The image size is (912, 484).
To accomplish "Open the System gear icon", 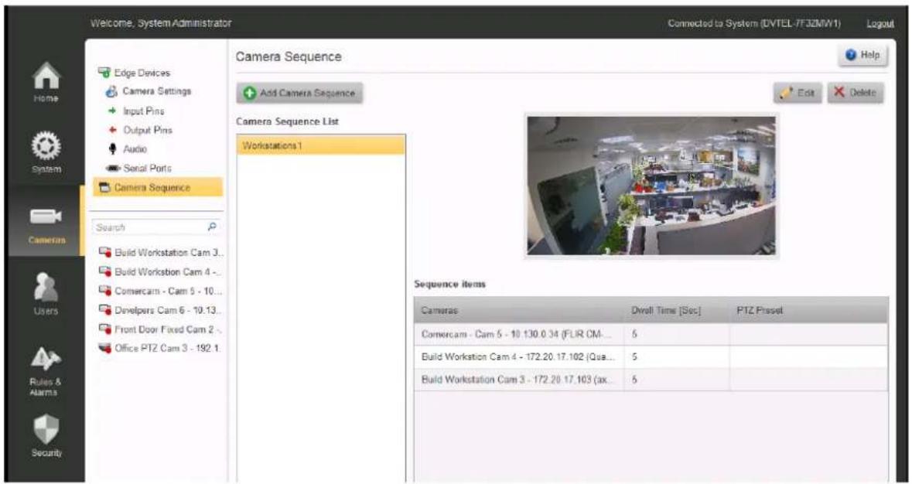I will click(45, 145).
